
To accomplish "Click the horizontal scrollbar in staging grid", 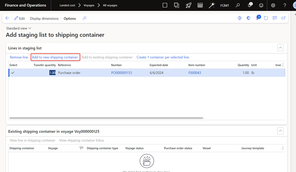I will pos(106,118).
